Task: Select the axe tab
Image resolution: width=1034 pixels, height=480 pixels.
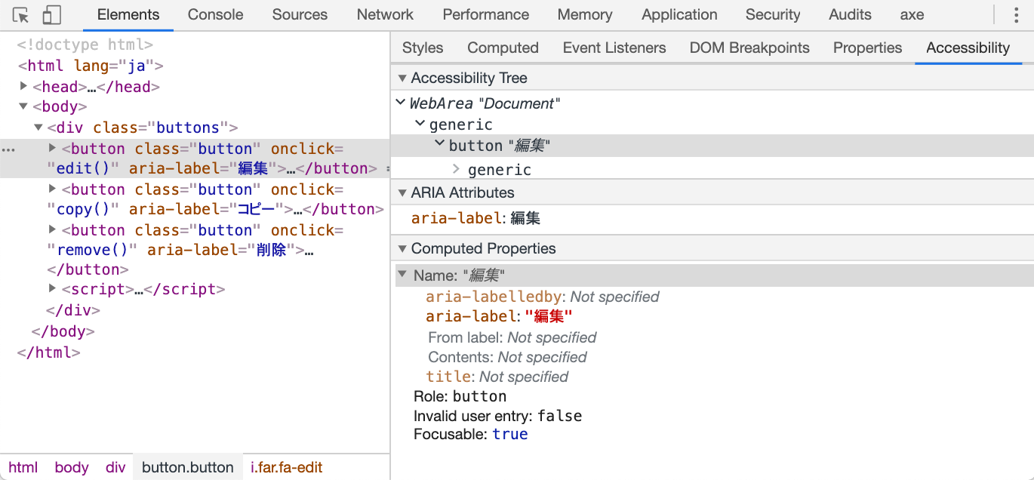Action: point(912,14)
